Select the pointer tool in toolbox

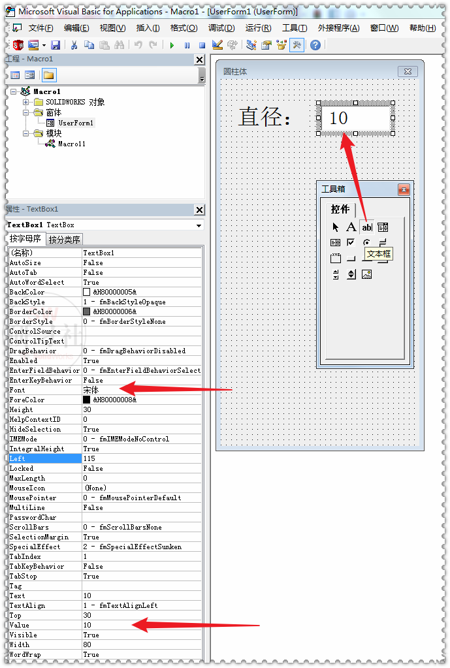[x=335, y=227]
